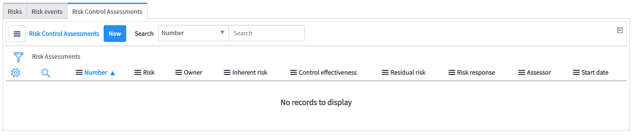Image resolution: width=635 pixels, height=137 pixels.
Task: Open the Risk column options menu icon
Action: 138,73
